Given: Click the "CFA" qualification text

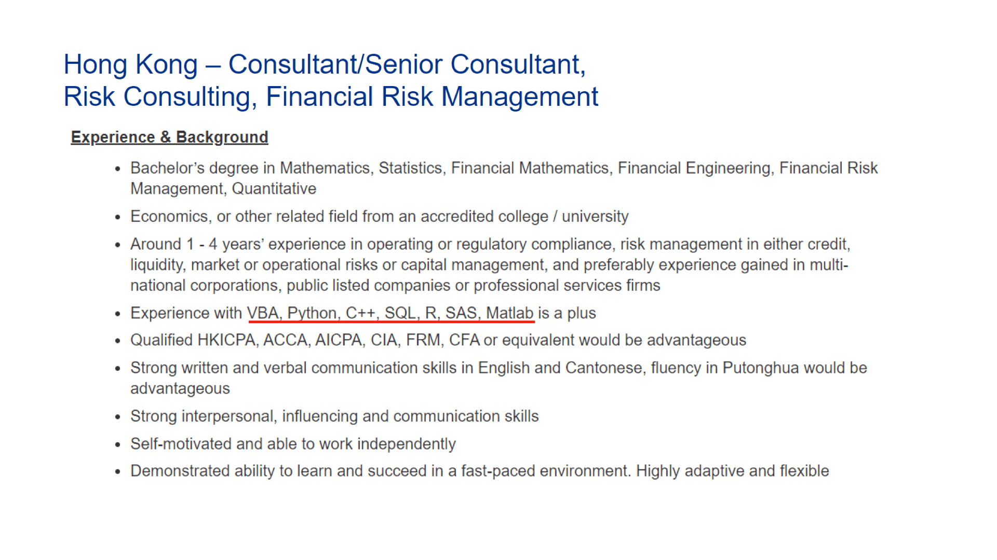Looking at the screenshot, I should (x=464, y=341).
